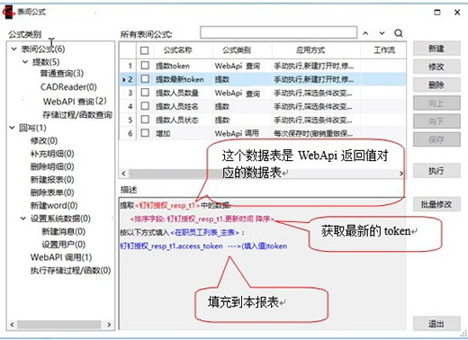Collapse the 设置系统数据(0) node
The image size is (468, 340).
coord(23,219)
